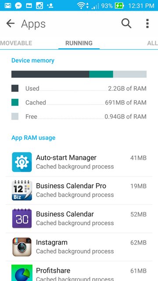This screenshot has width=158, height=281.
Task: Tap the Used dark color swatch
Action: click(15, 88)
